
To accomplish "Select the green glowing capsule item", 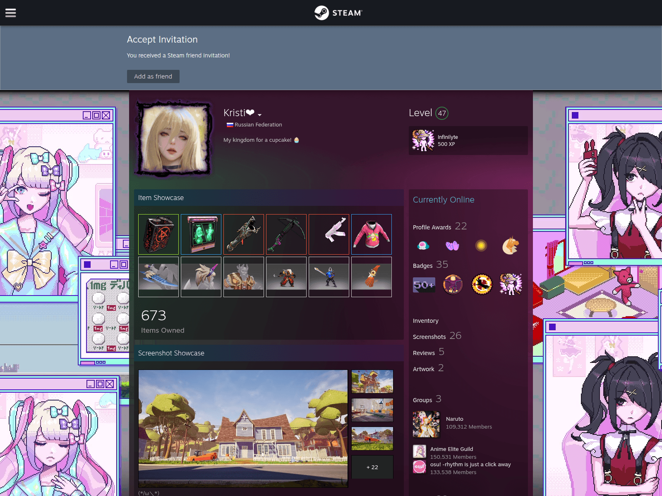I will (x=201, y=234).
